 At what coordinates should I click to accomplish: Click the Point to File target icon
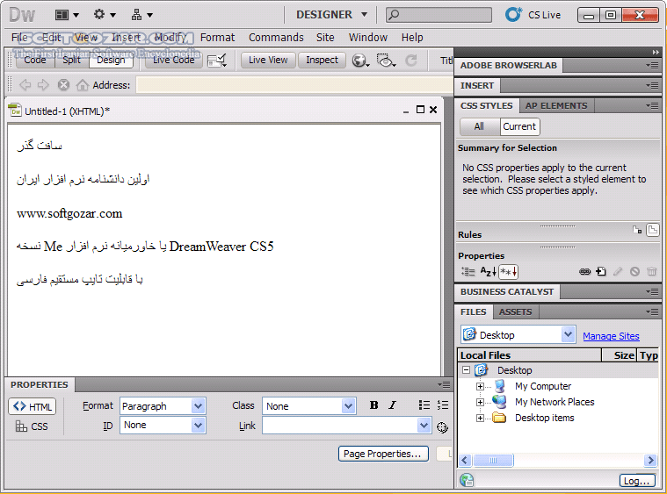pyautogui.click(x=442, y=427)
